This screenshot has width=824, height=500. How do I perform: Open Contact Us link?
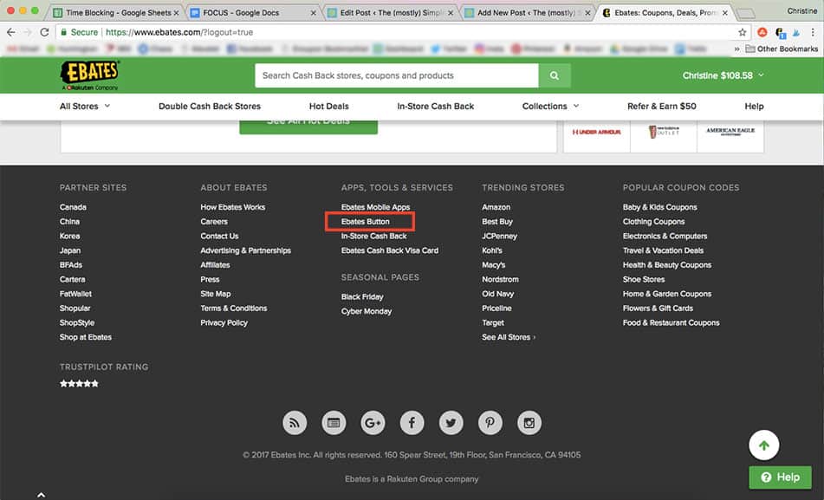(219, 236)
